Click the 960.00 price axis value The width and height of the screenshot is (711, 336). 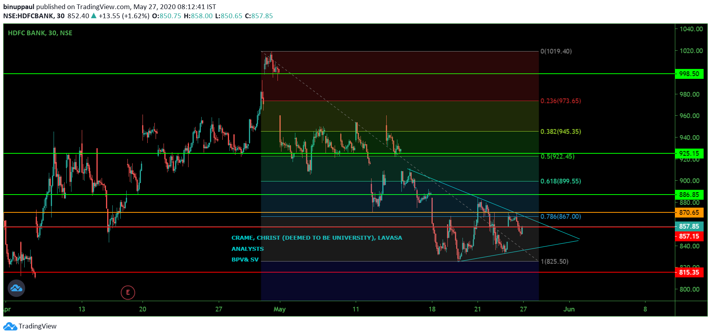pyautogui.click(x=690, y=116)
